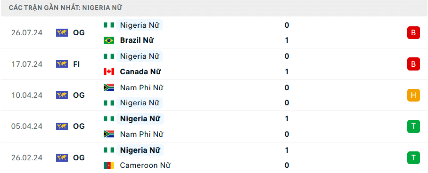Click the FI competition label
428x173 pixels.
click(x=76, y=64)
